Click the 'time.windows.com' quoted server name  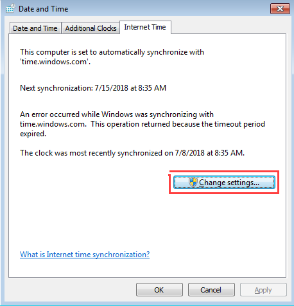pyautogui.click(x=55, y=62)
